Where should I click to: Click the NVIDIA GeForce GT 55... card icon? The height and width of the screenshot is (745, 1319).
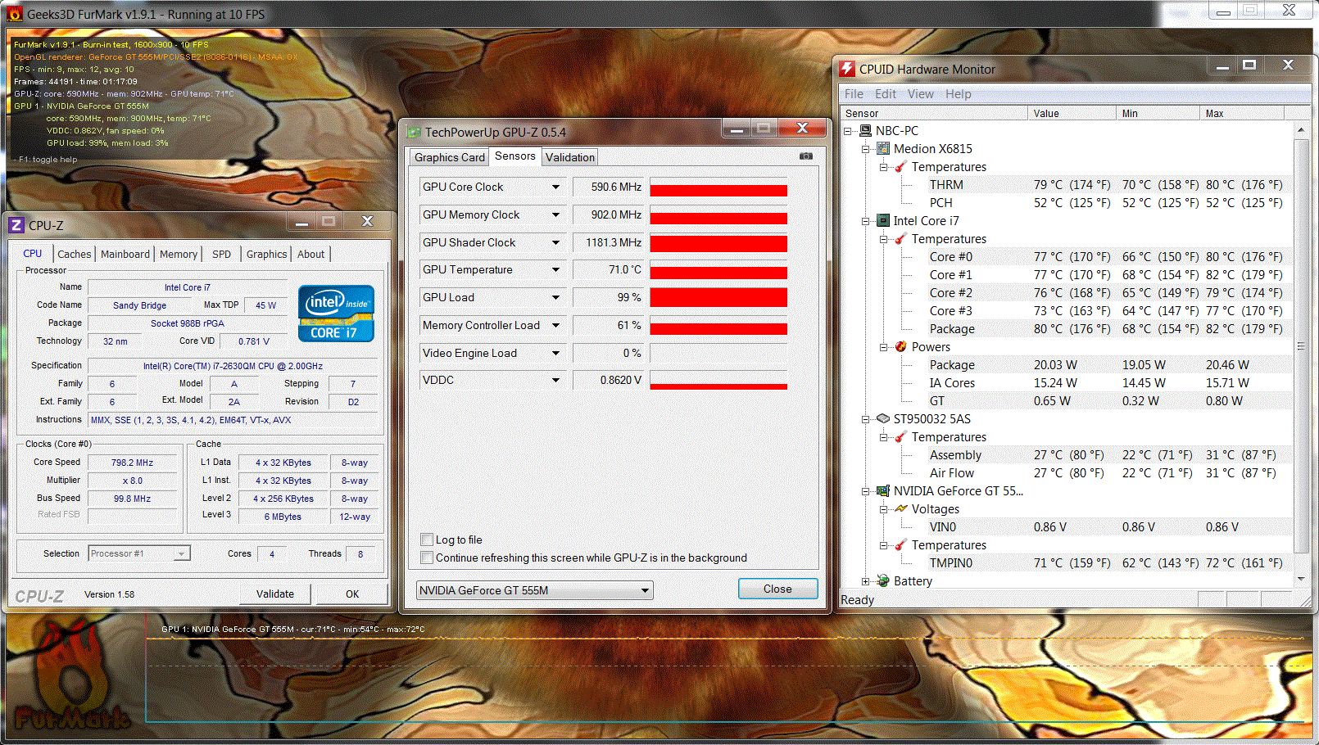(x=883, y=490)
